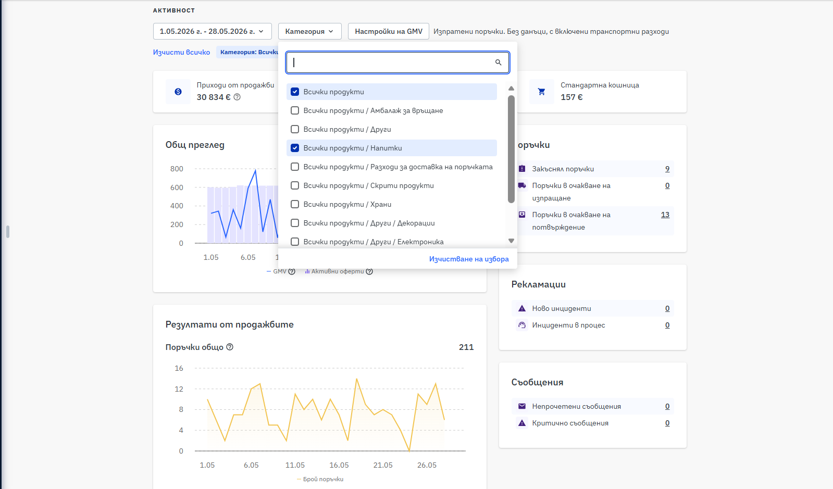Viewport: 833px width, 489px height.
Task: Uncheck Всички продукти / Напитки
Action: pos(295,148)
